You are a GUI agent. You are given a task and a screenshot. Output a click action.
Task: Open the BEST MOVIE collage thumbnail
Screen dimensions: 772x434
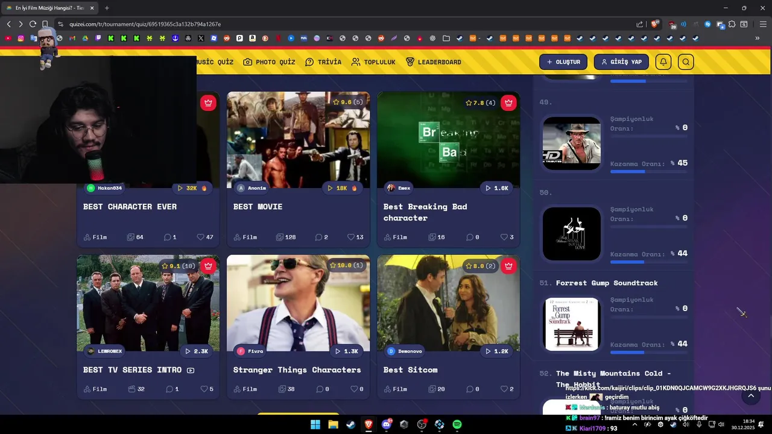tap(298, 140)
